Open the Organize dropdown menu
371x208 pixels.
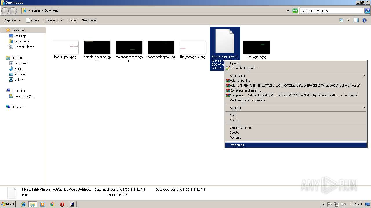(12, 20)
